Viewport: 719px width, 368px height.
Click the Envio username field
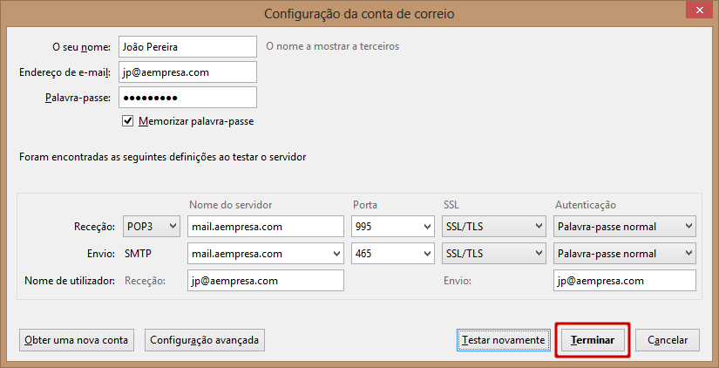click(x=625, y=280)
